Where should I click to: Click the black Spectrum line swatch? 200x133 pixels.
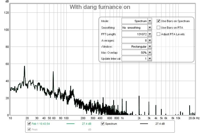click(x=144, y=124)
